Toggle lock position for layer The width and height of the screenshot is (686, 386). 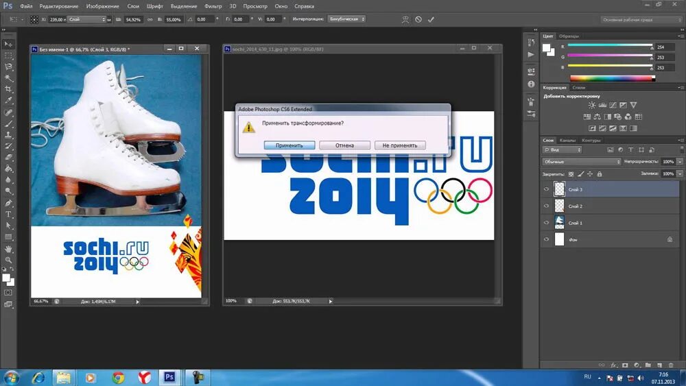(590, 174)
